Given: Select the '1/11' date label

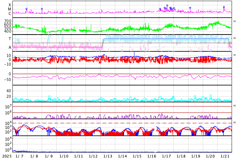Looking at the screenshot, I should point(78,156).
